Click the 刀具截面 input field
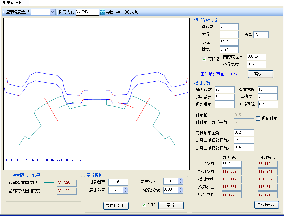Image resolution: width=284 pixels, height=216 pixels. [x=118, y=182]
